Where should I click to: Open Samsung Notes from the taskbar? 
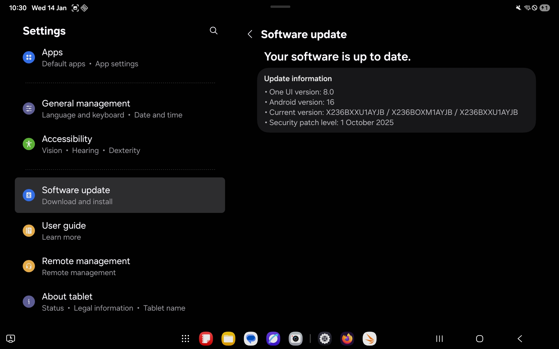(206, 339)
